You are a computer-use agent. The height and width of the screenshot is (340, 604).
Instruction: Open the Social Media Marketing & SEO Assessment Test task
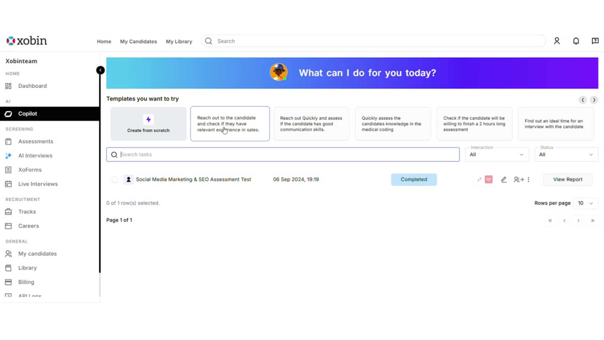click(193, 179)
